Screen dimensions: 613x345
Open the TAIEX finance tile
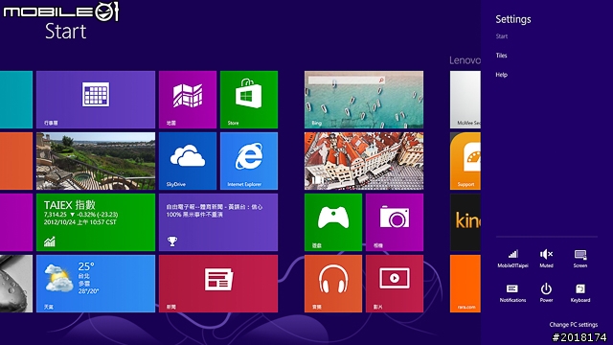(x=96, y=222)
